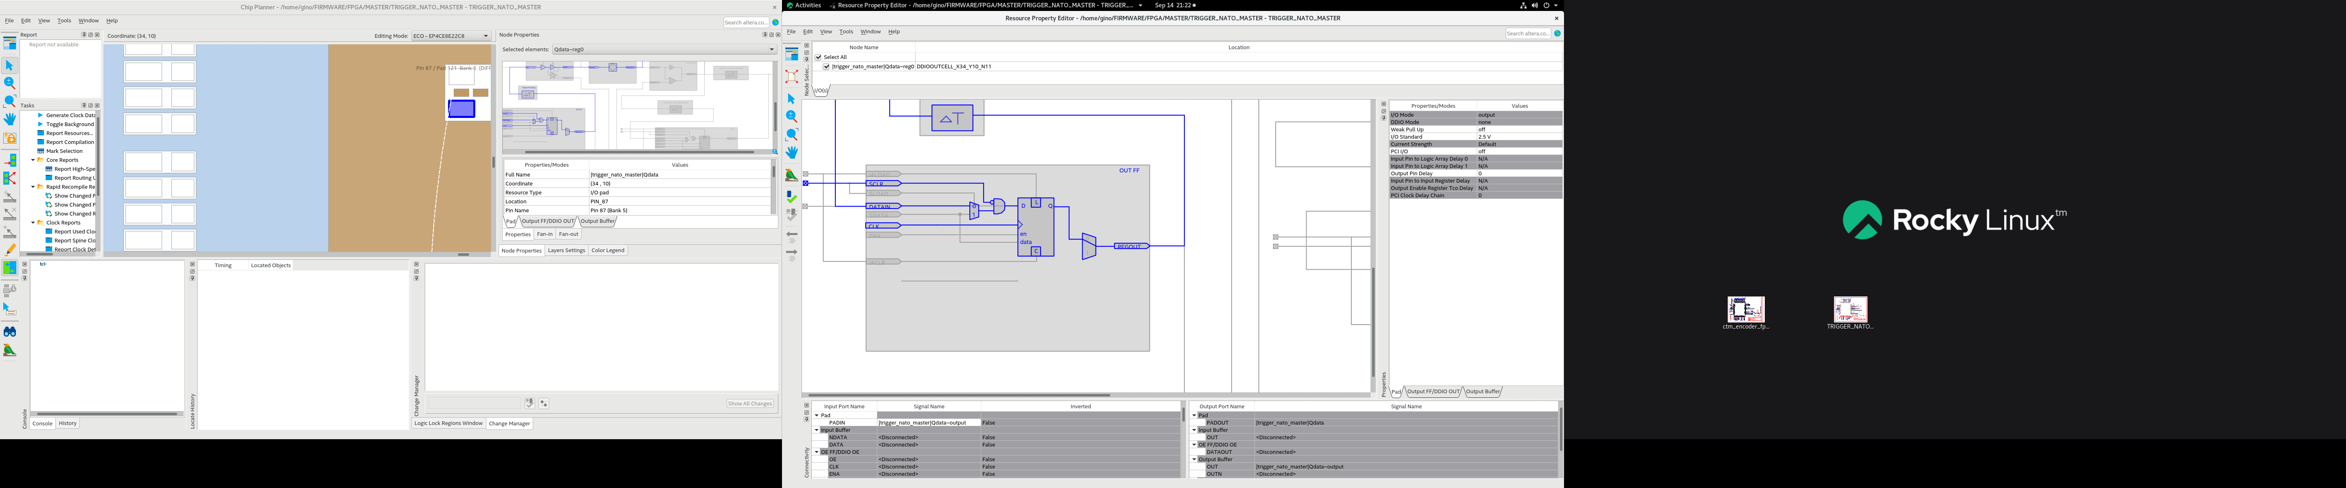The image size is (2346, 488).
Task: Select the arrow pointer tool in Chip Planner
Action: point(9,65)
